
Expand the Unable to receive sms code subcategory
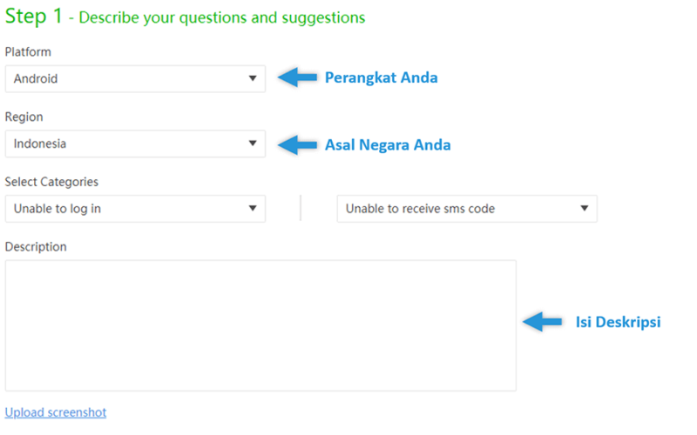pos(467,209)
